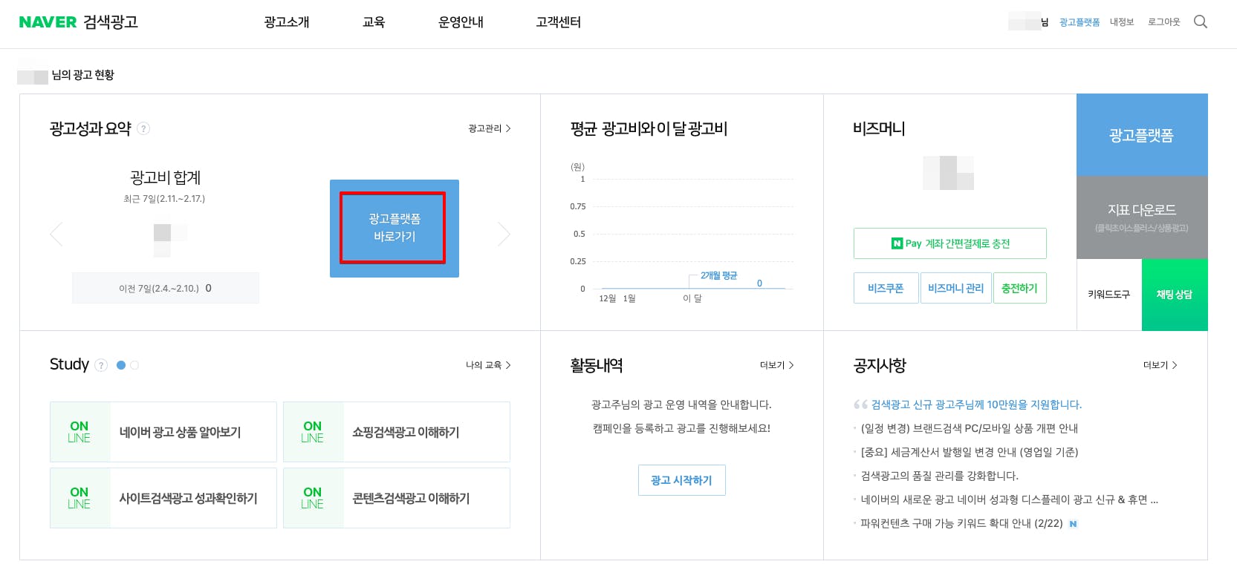Viewport: 1237px width, 567px height.
Task: Click the 최근 7일(2.11.~2.17.) date range text
Action: [164, 199]
